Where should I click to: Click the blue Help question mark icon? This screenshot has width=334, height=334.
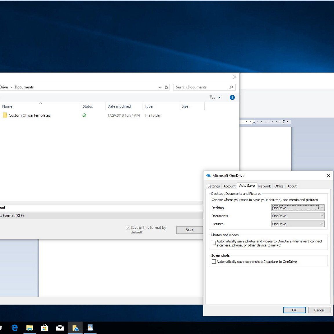pyautogui.click(x=232, y=97)
